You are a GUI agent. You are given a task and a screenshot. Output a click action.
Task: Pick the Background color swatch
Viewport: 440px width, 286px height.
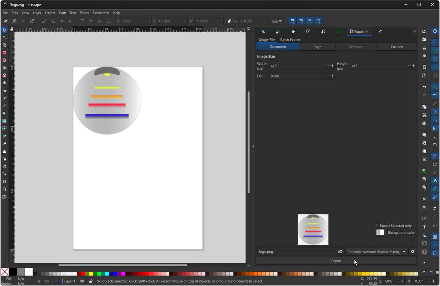click(x=380, y=232)
